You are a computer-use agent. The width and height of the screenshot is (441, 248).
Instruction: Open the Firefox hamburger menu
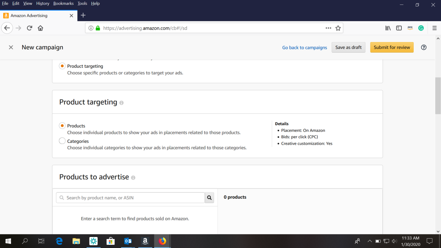[434, 28]
